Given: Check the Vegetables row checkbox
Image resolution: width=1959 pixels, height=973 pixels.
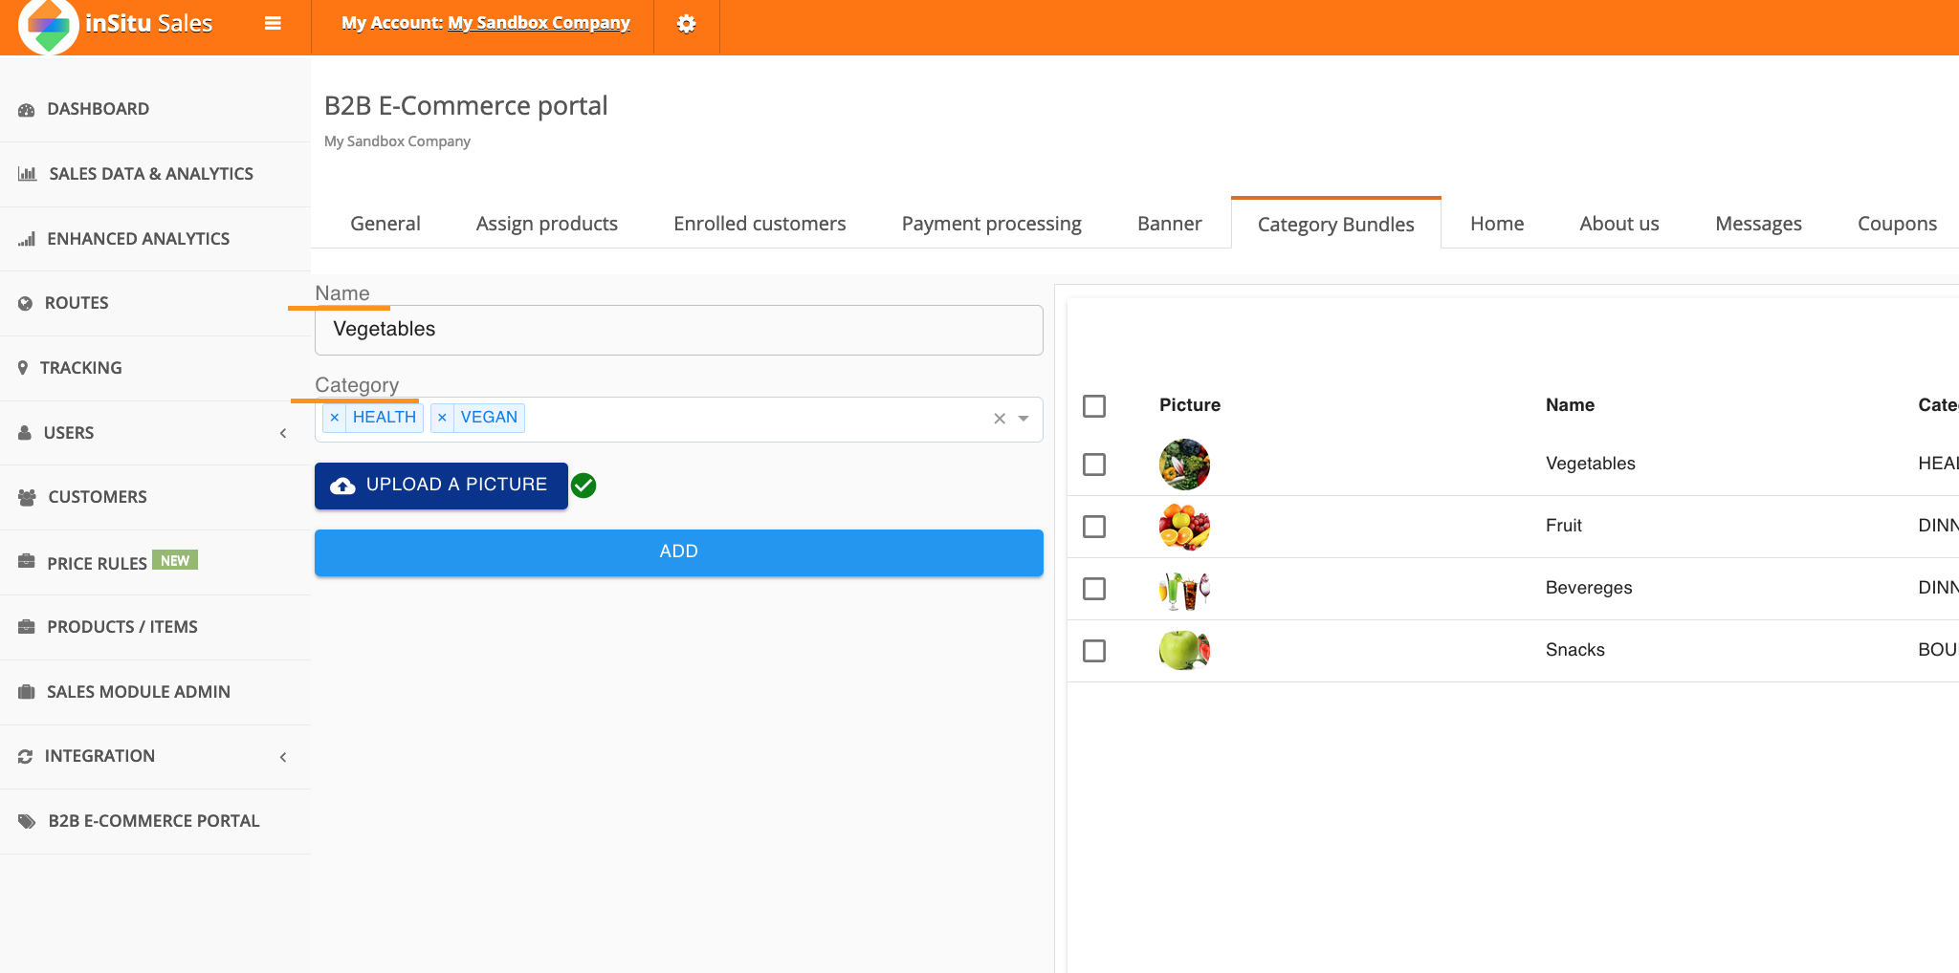Looking at the screenshot, I should point(1094,465).
